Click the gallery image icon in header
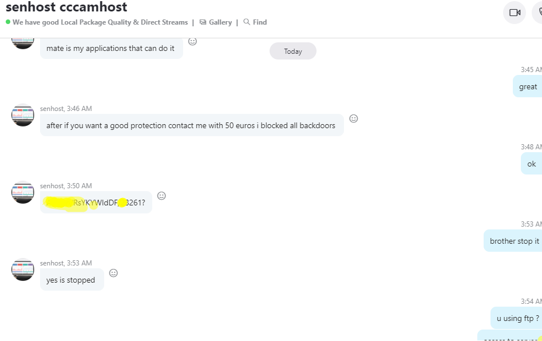This screenshot has height=341, width=542. (203, 22)
